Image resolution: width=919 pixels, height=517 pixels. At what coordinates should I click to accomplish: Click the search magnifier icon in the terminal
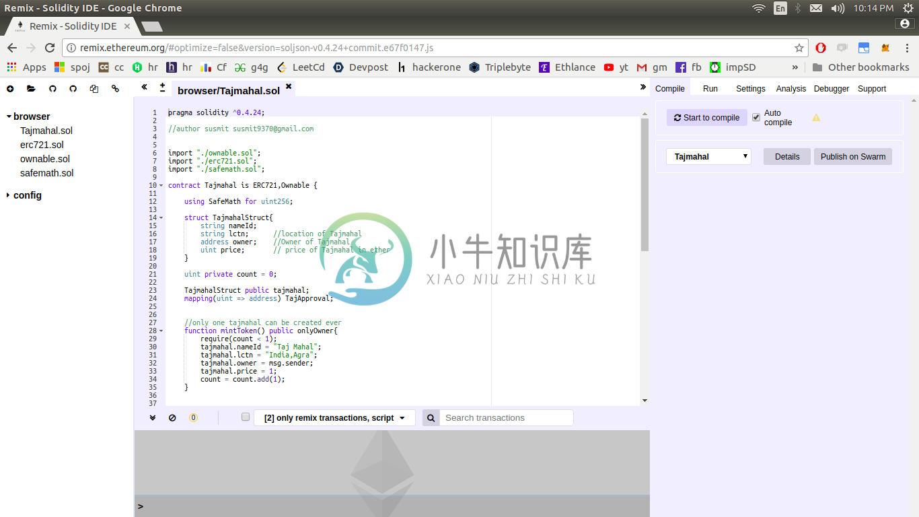point(431,417)
